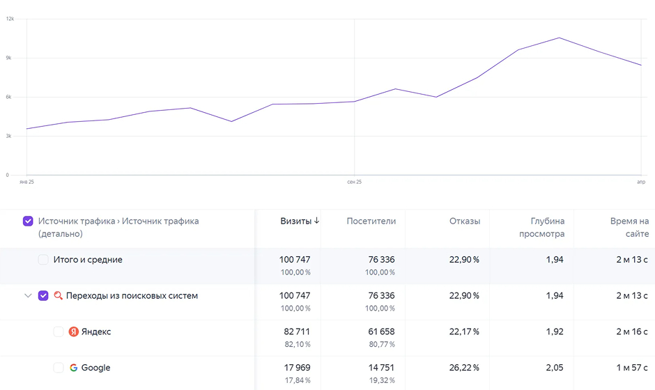The height and width of the screenshot is (390, 655).
Task: Sort by 'Глубина просмотра' column header
Action: point(542,227)
